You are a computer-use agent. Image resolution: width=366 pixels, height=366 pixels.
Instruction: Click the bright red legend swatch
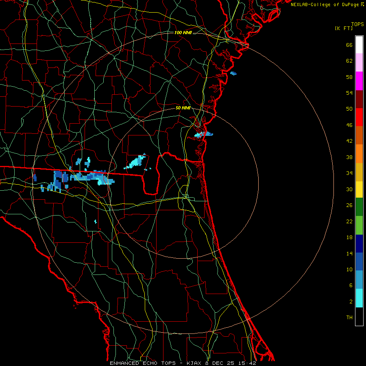[x=359, y=117]
